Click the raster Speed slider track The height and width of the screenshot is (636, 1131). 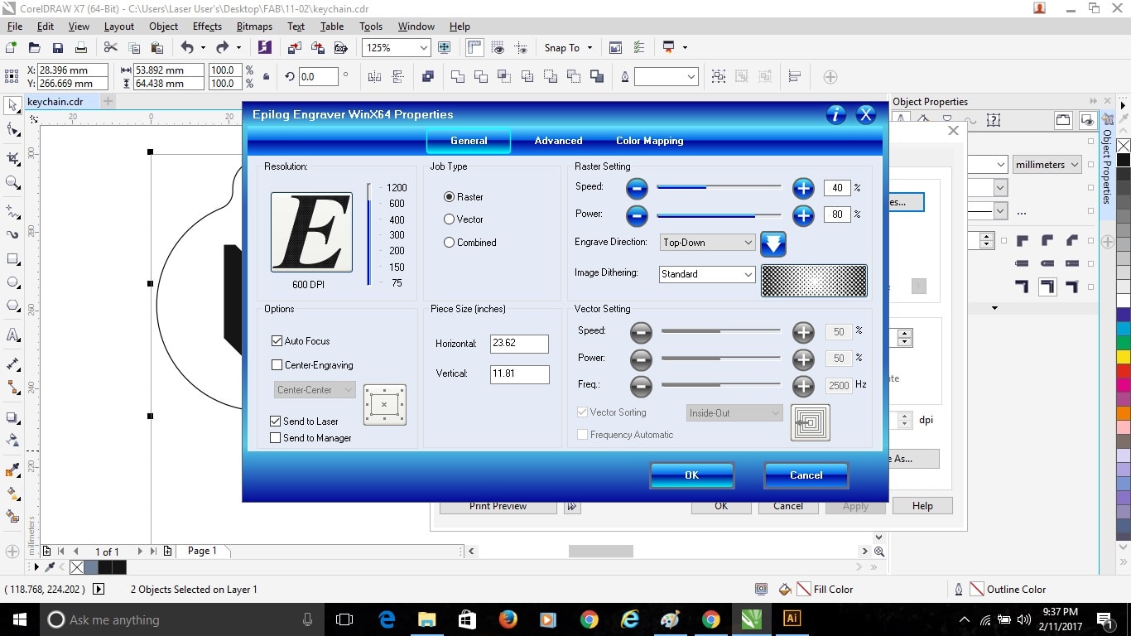point(719,187)
